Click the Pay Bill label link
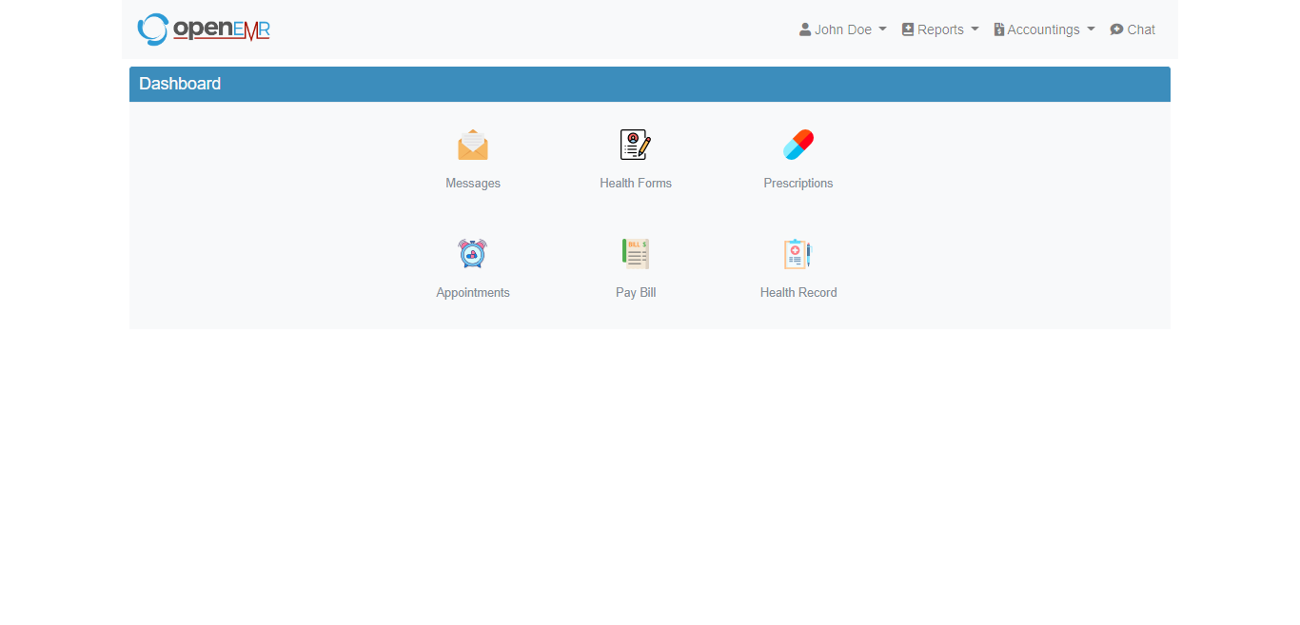 (636, 293)
